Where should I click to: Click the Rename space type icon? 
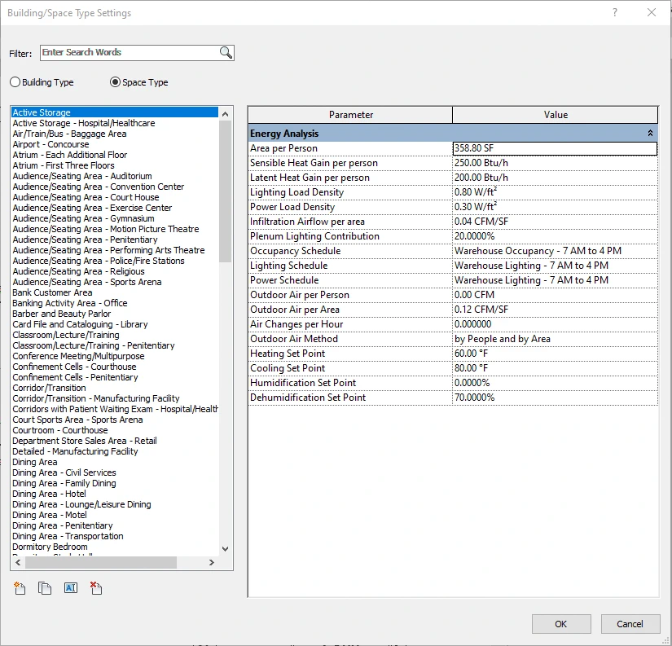(x=71, y=587)
